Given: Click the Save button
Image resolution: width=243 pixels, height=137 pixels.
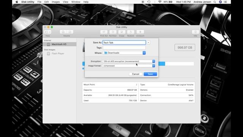Looking at the screenshot, I should tap(150, 74).
